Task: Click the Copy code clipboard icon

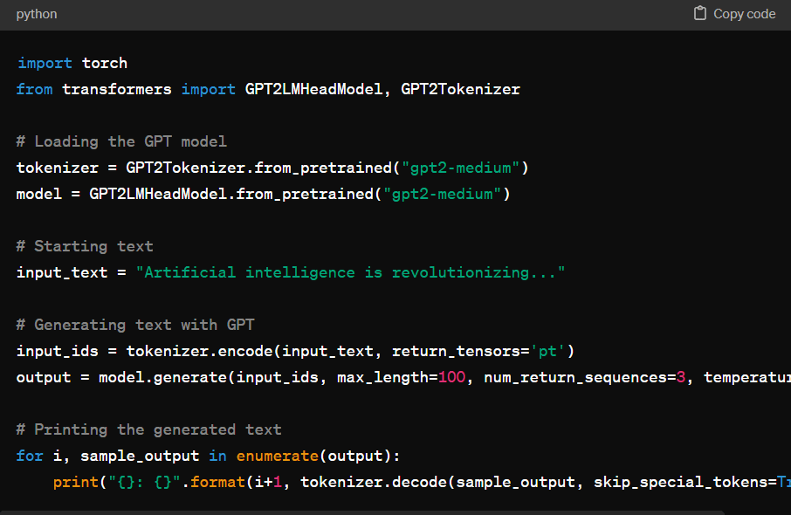Action: tap(699, 13)
